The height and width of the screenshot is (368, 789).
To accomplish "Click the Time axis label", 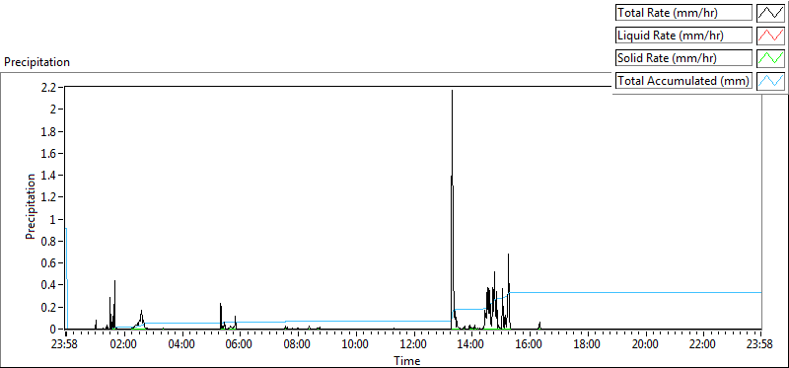I will 406,360.
